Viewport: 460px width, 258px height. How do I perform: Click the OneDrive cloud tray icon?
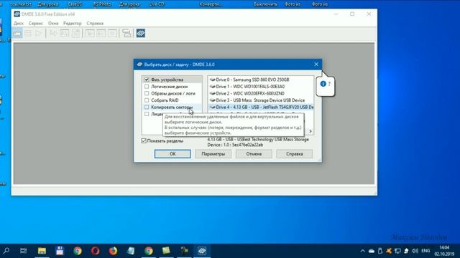[x=372, y=251]
